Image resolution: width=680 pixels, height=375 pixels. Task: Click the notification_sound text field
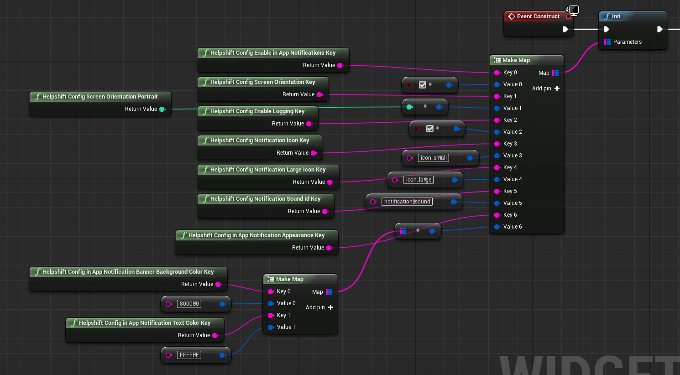407,202
